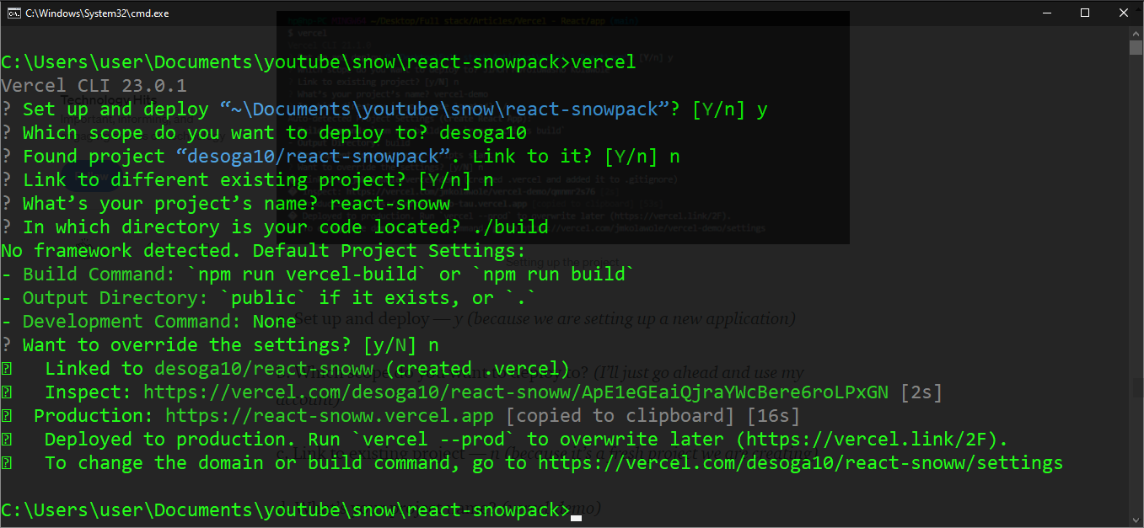The image size is (1144, 528).
Task: Maximize the command prompt window
Action: tap(1085, 13)
